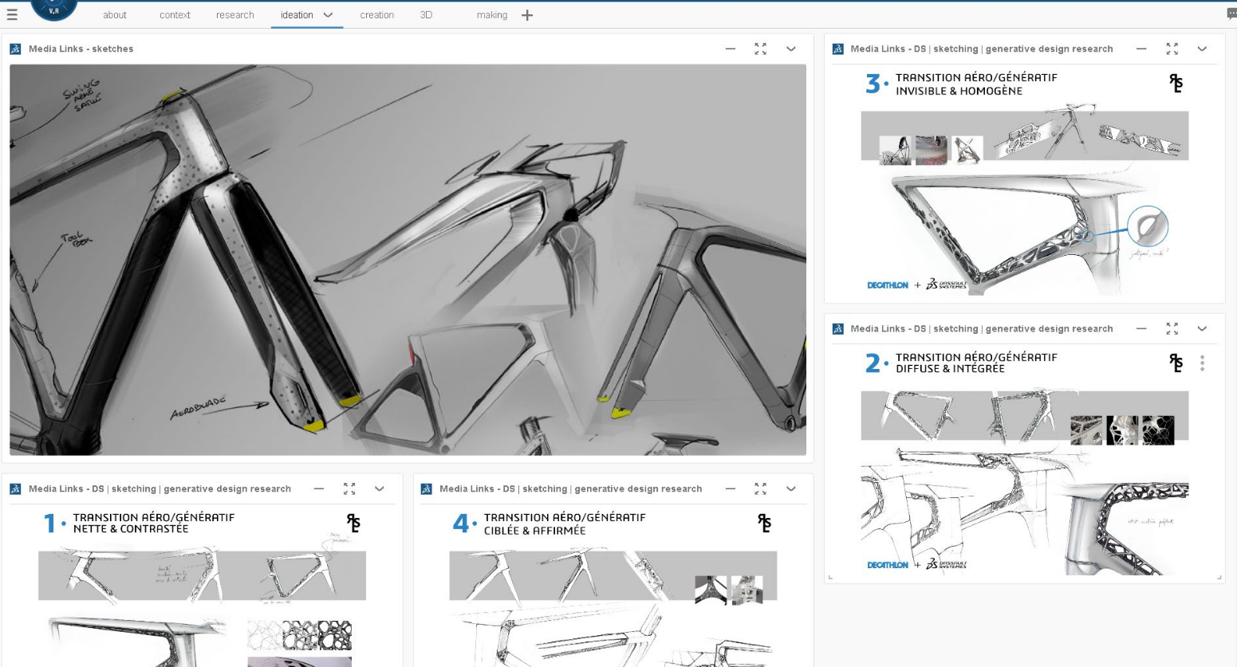
Task: Open the chat messages icon
Action: coord(1231,14)
